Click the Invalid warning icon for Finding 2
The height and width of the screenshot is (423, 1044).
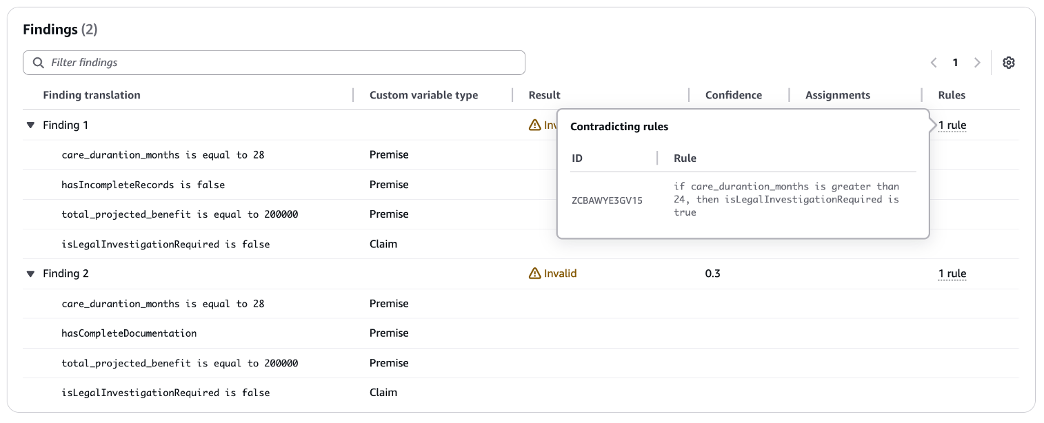(534, 274)
